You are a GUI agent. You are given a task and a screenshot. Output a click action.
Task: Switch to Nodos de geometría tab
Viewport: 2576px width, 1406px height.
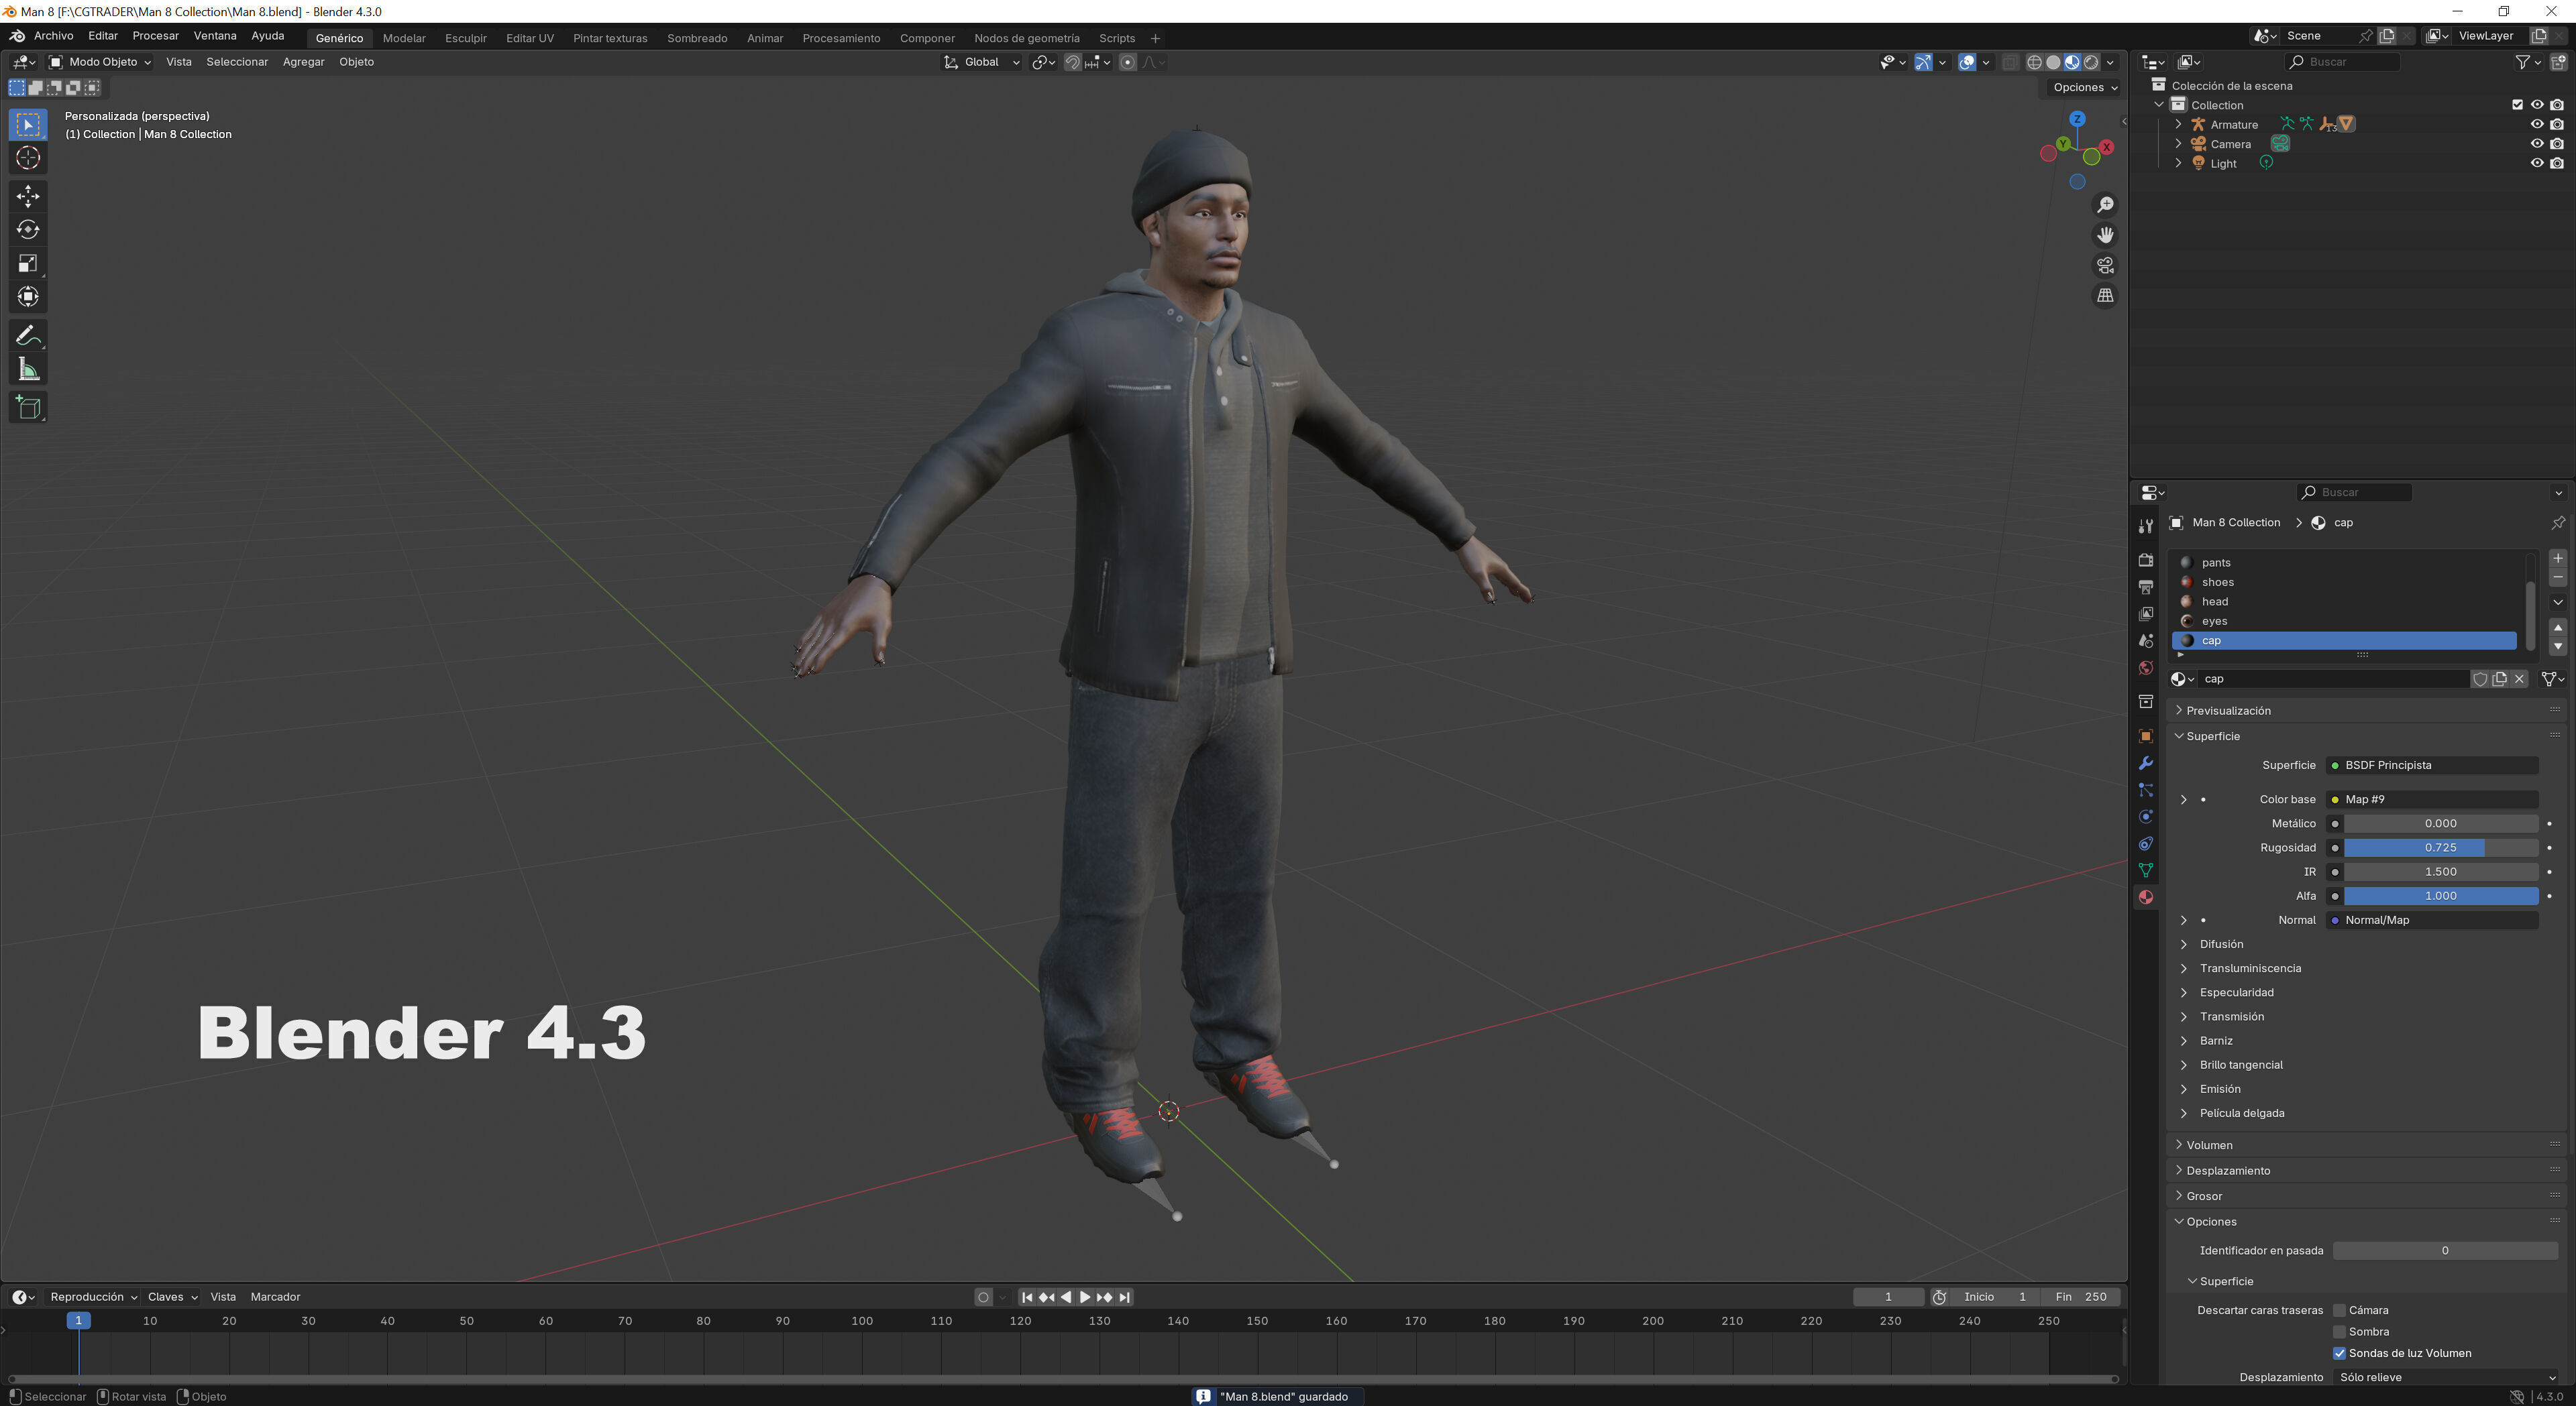1026,38
